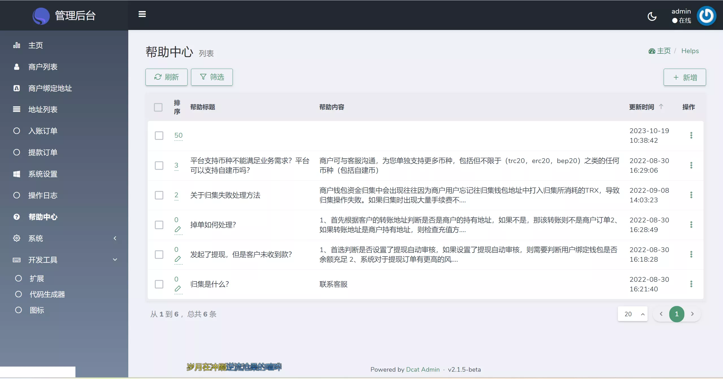Open the per-page dropdown showing 20
The width and height of the screenshot is (723, 379).
coord(632,314)
